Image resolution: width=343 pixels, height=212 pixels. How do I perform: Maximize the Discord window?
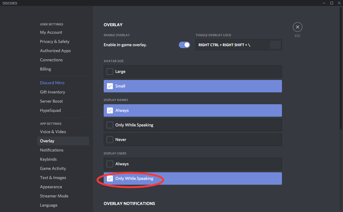coord(332,3)
